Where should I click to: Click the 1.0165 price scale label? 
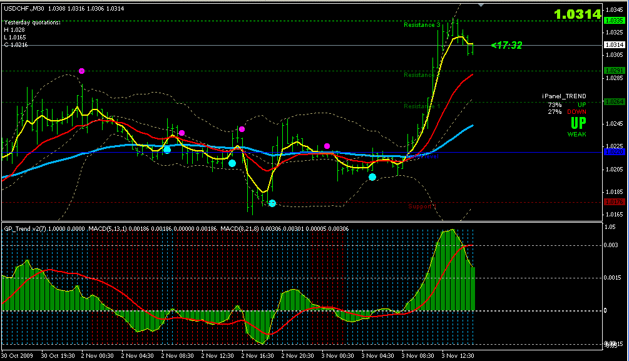[615, 215]
